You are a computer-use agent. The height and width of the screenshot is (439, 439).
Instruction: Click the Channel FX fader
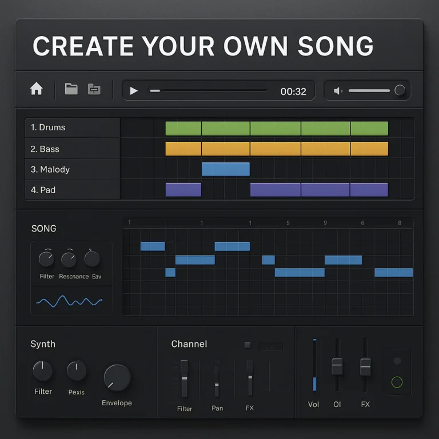[250, 378]
